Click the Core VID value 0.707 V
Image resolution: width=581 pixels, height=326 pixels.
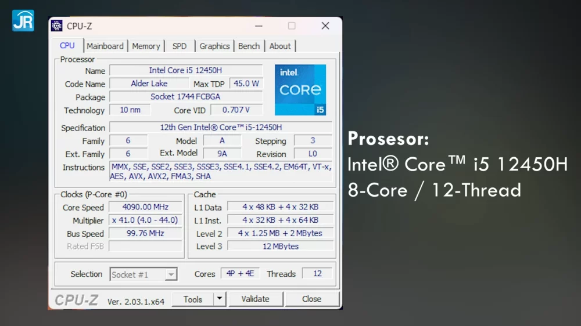pyautogui.click(x=236, y=110)
